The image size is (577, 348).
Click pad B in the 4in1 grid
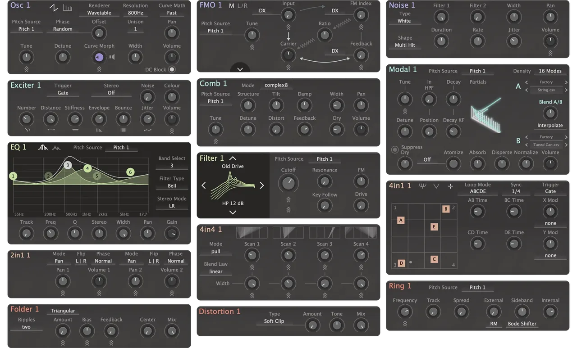(x=446, y=209)
